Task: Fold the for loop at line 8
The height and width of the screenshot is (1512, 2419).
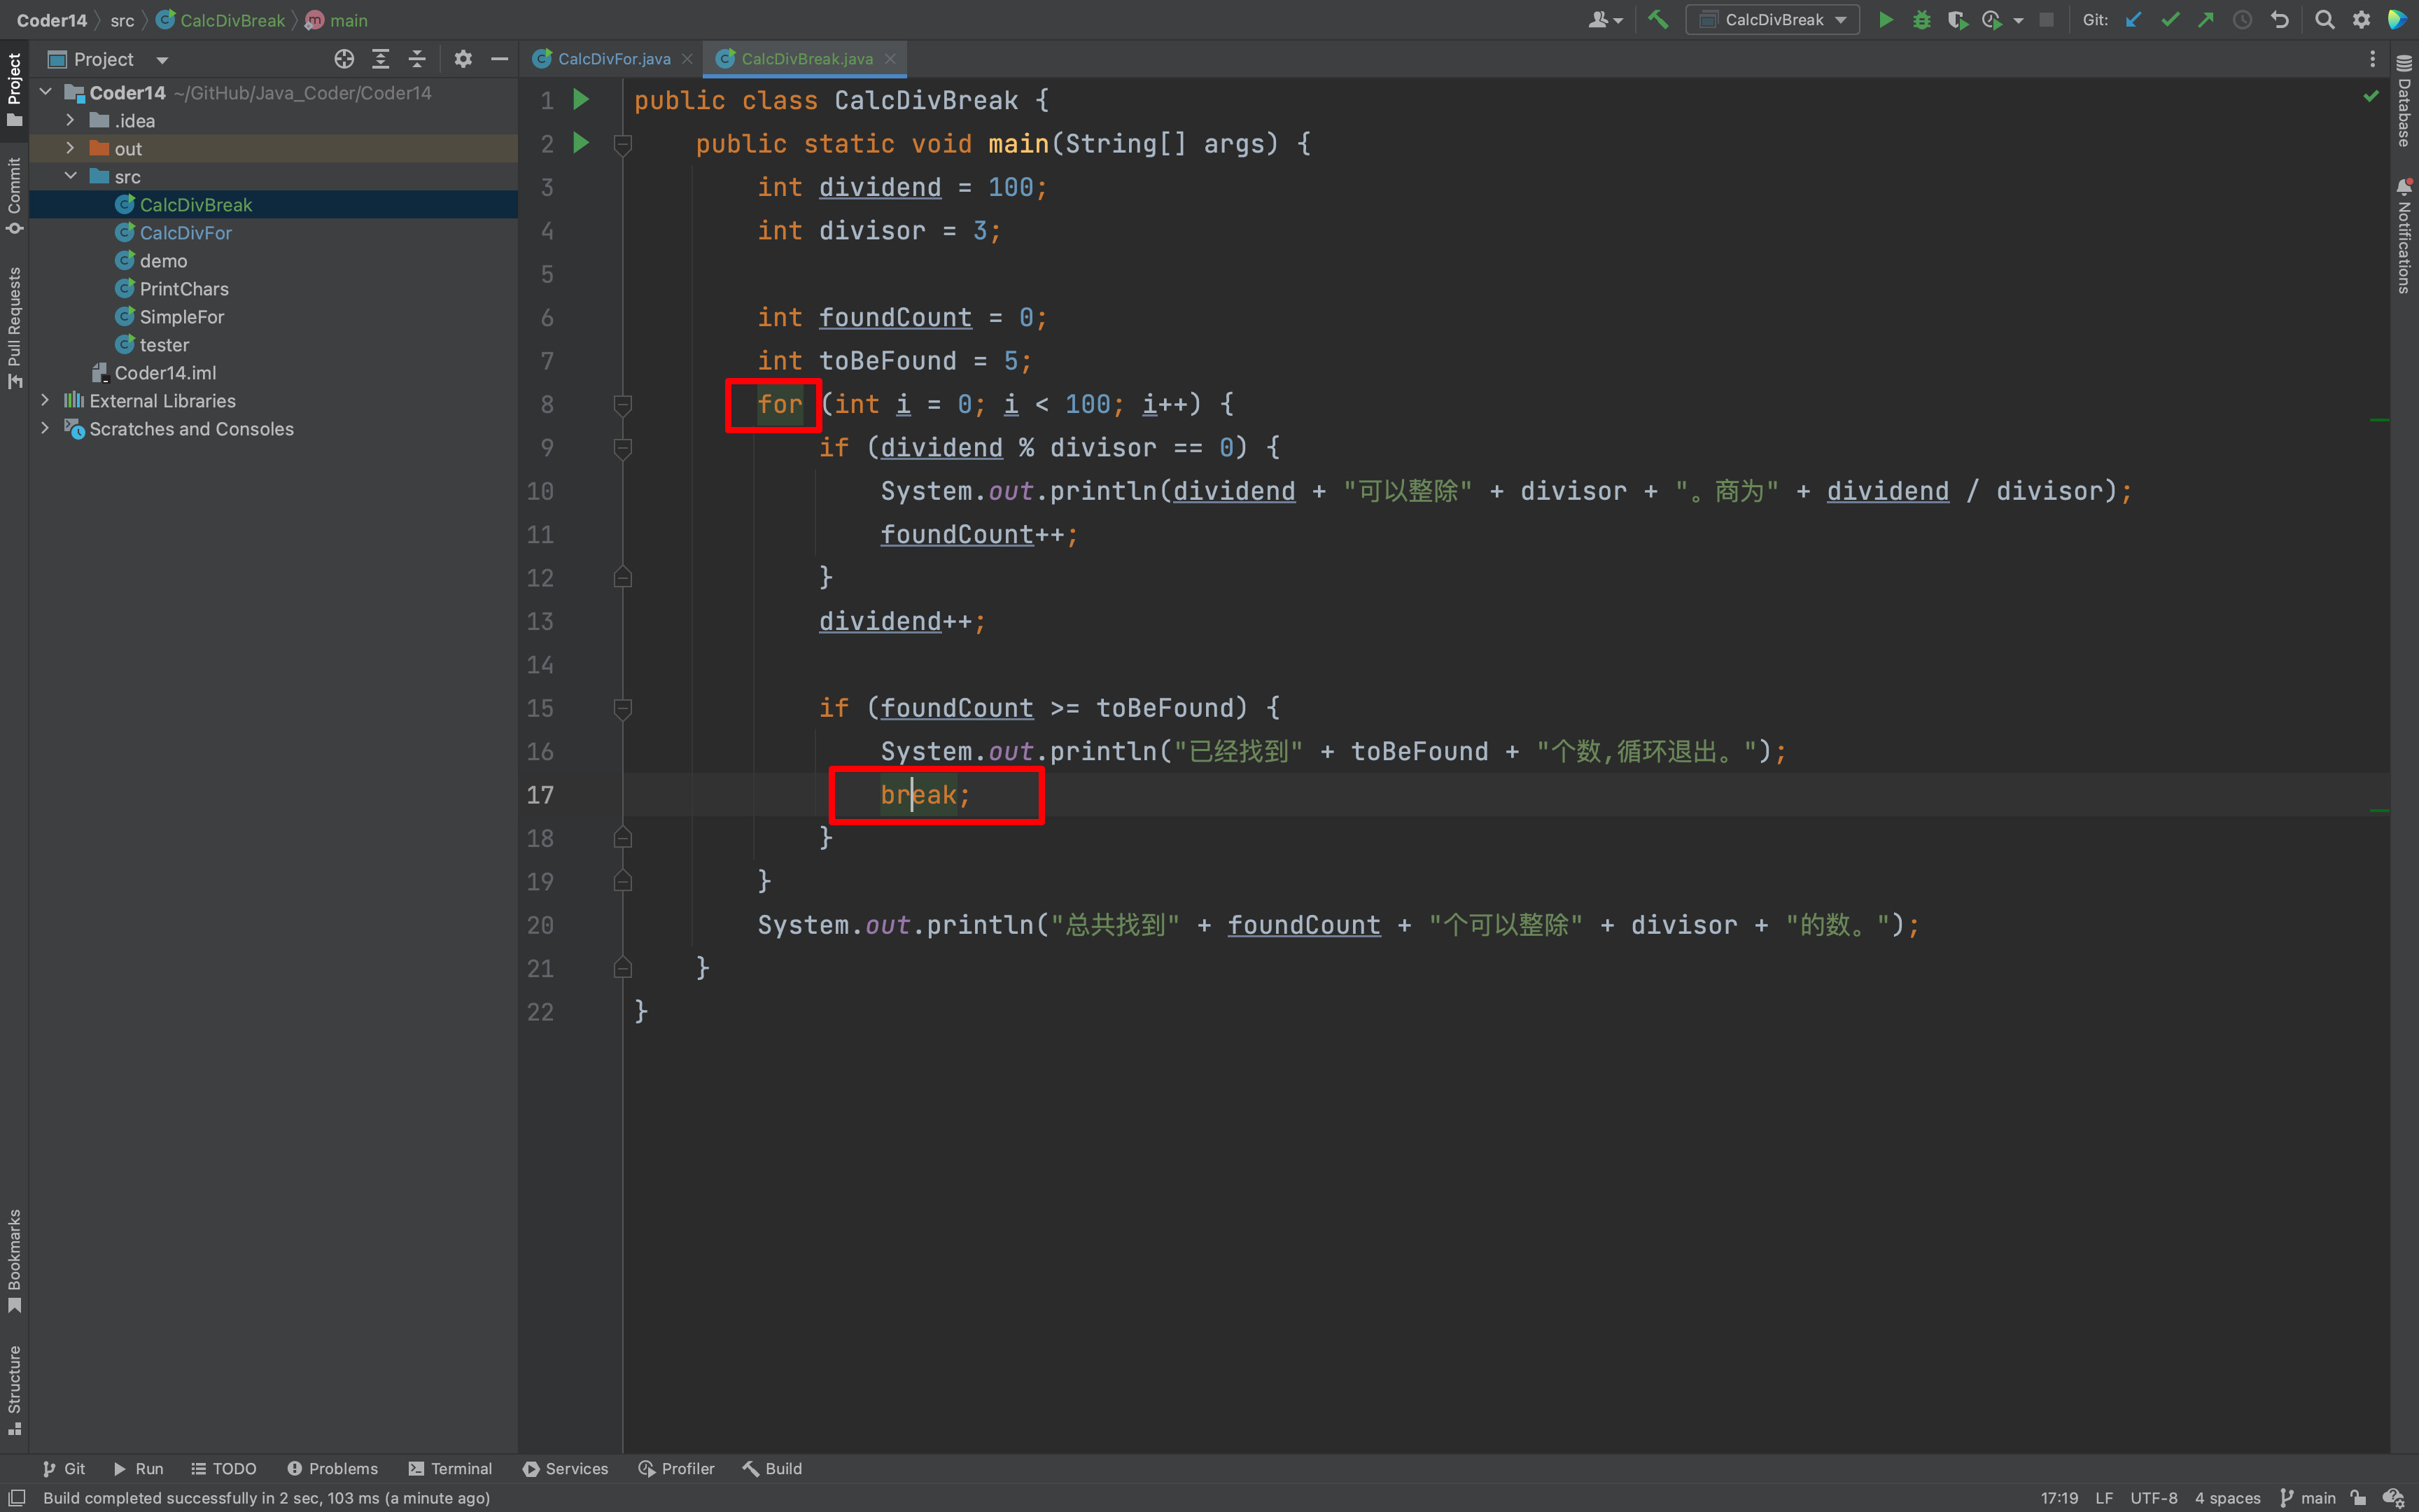Action: click(x=622, y=404)
